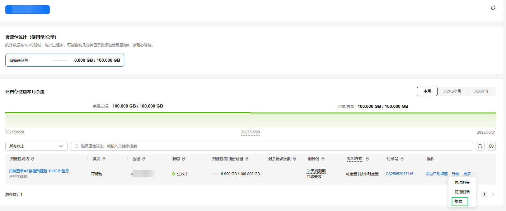Go to next page arrow
This screenshot has height=211, width=506.
click(x=493, y=194)
